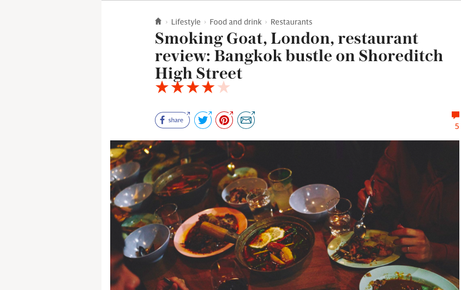The width and height of the screenshot is (461, 290).
Task: Go to Restaurants breadcrumb link
Action: [291, 22]
